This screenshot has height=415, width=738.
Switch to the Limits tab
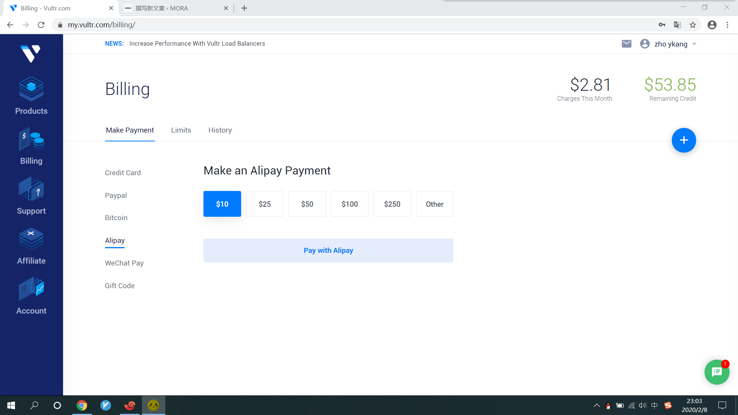coord(181,130)
